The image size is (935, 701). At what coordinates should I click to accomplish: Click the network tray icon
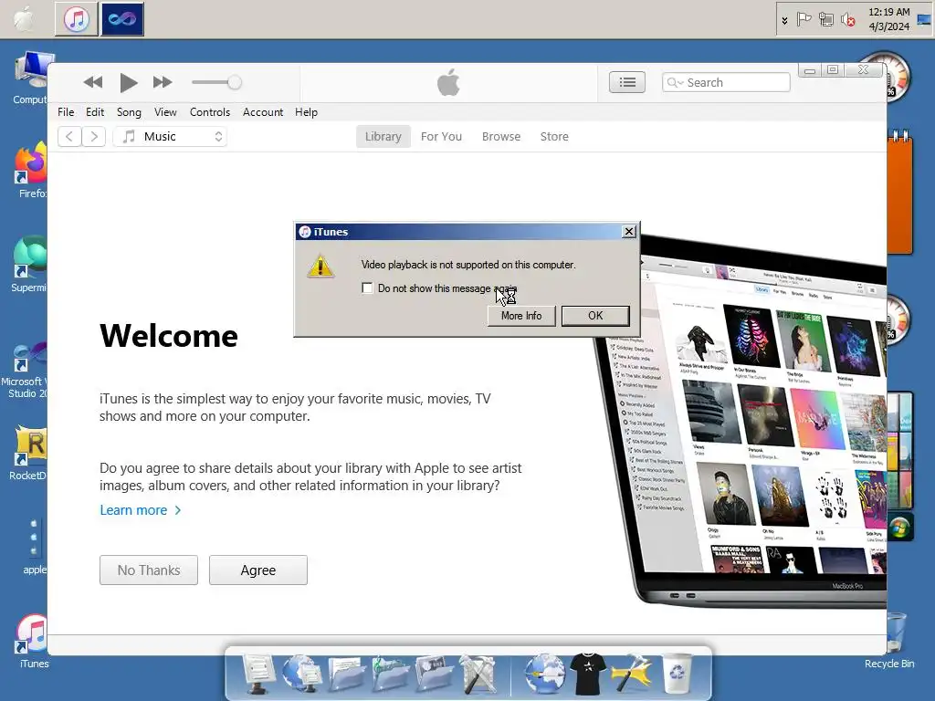[825, 20]
